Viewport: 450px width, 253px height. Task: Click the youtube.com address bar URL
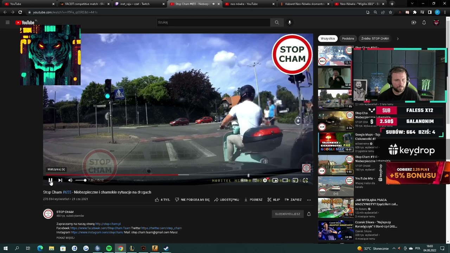point(65,12)
